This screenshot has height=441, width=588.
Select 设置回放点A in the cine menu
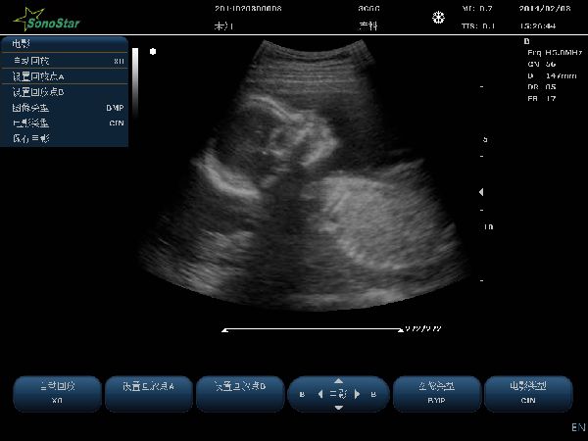click(65, 75)
